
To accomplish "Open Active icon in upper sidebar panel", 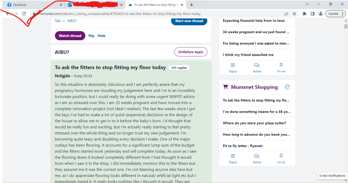I will click(x=257, y=65).
